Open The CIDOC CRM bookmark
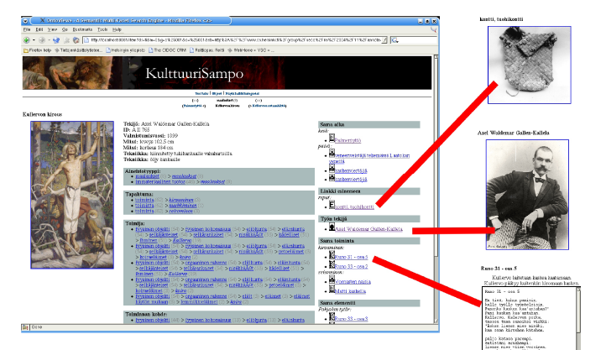 [x=167, y=50]
